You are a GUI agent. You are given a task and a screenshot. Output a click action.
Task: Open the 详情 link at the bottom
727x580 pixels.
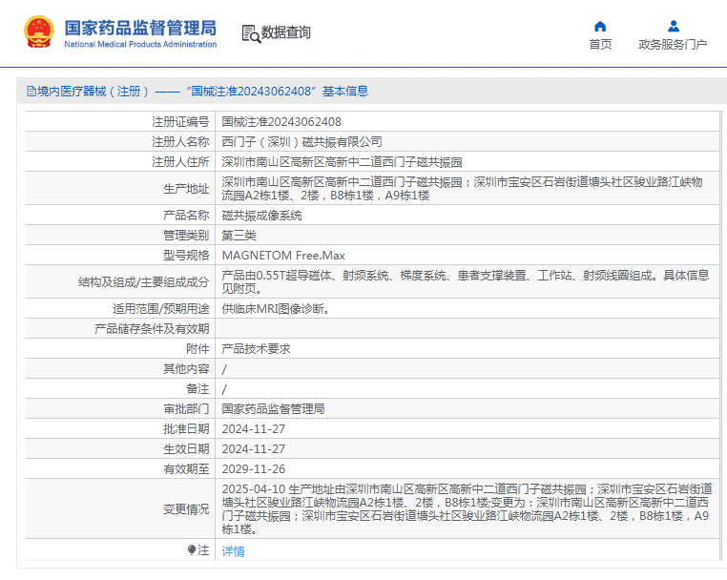click(x=233, y=551)
